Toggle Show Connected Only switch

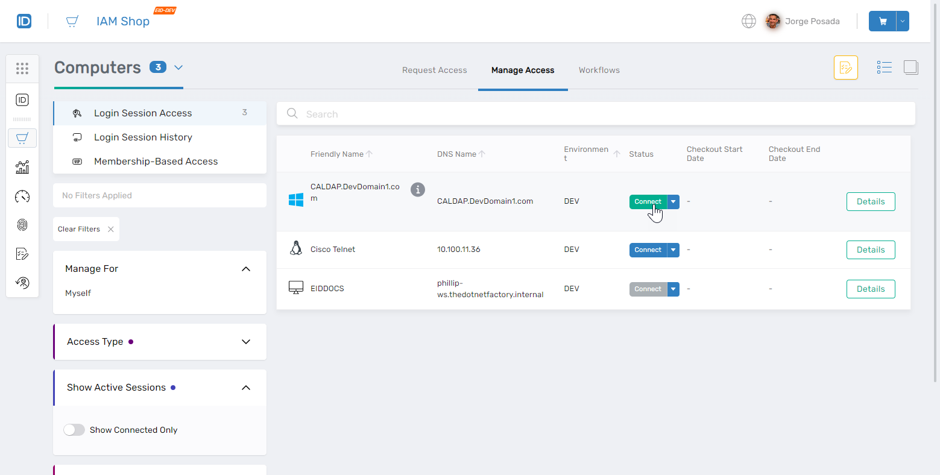tap(74, 430)
